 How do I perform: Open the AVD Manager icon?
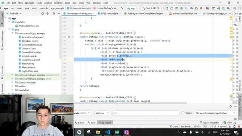(223, 8)
